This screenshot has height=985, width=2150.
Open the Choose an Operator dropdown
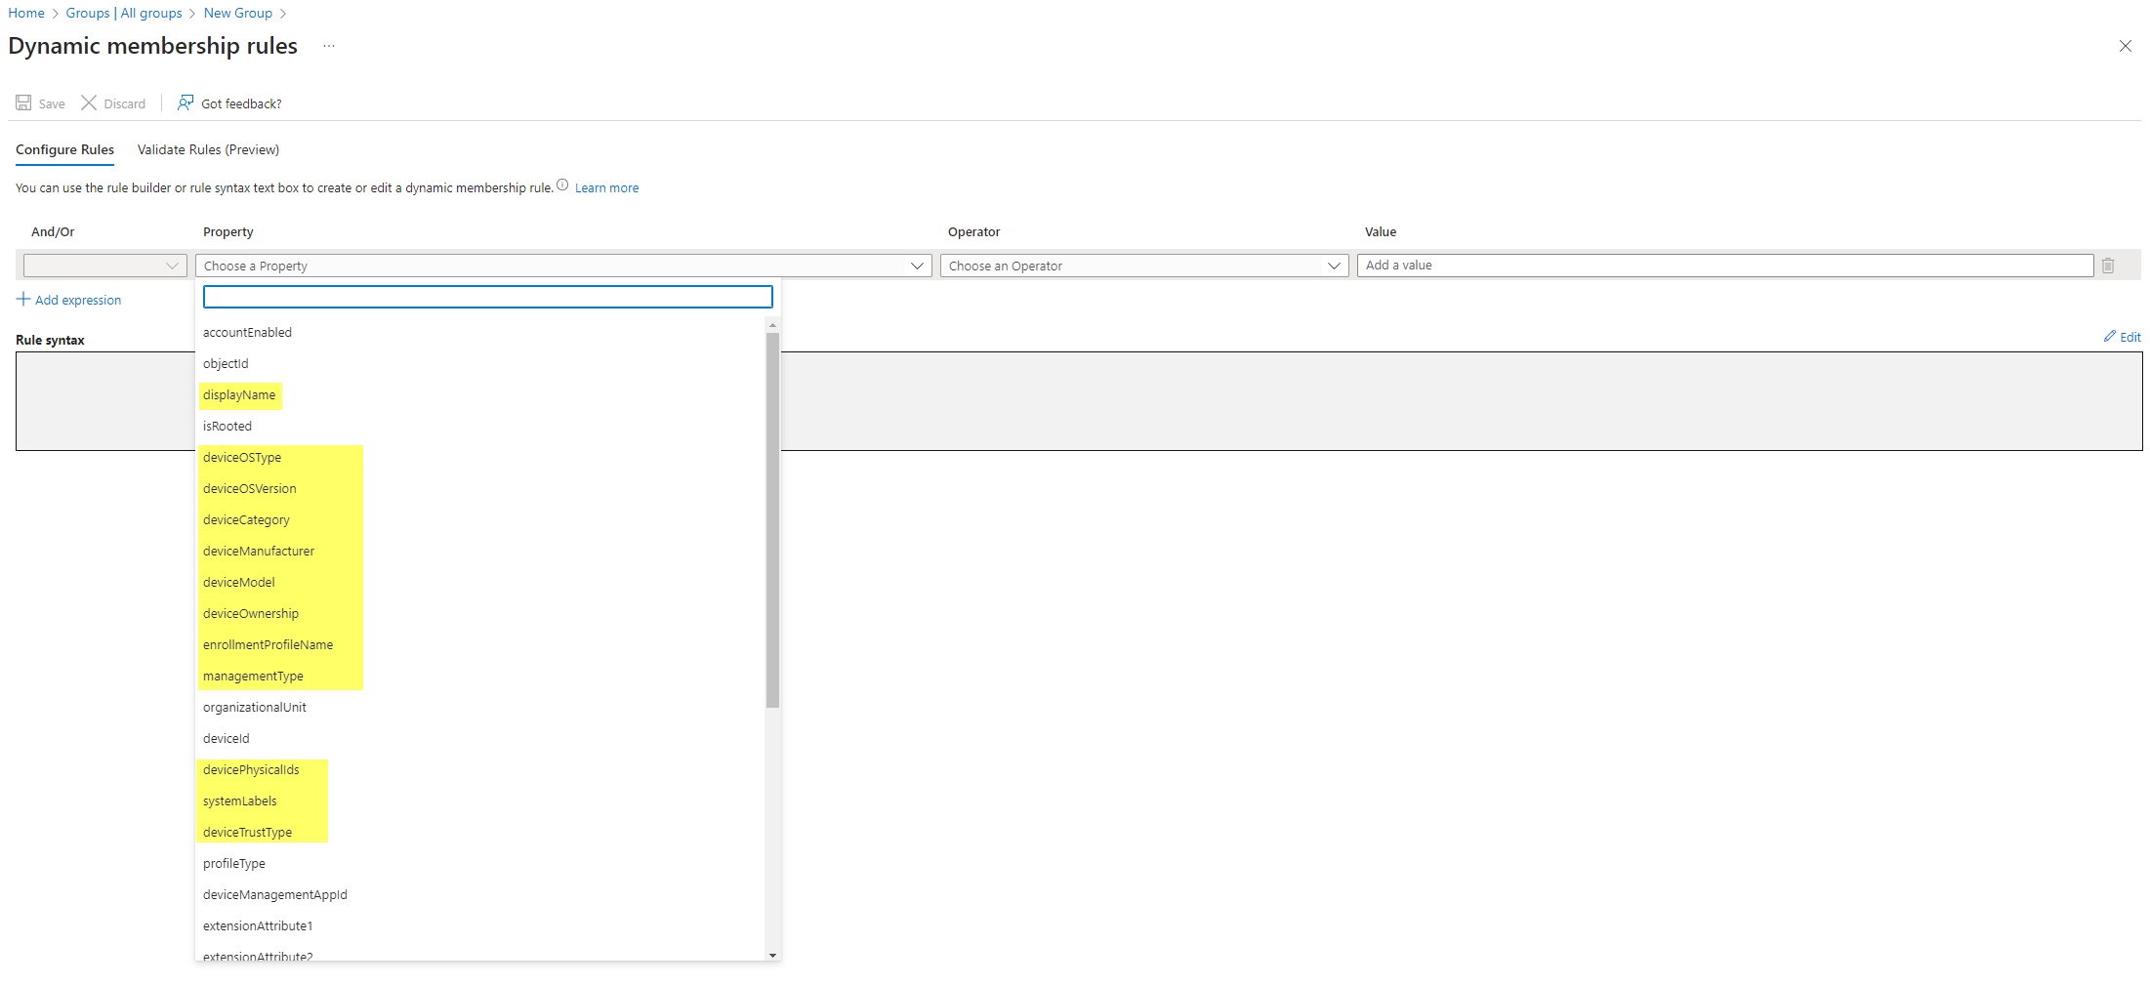coord(1144,266)
